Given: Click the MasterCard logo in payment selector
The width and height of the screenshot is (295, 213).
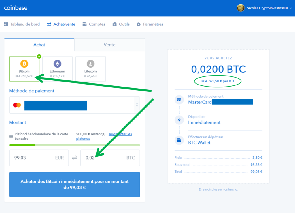Looking at the screenshot, I should (x=17, y=105).
